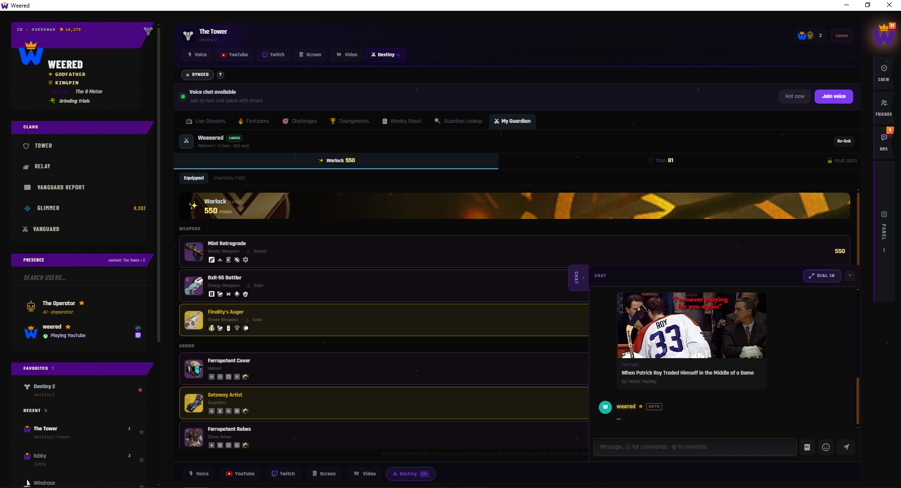Unfavorite the Destiny 2 channel star
The image size is (901, 488).
click(x=140, y=390)
